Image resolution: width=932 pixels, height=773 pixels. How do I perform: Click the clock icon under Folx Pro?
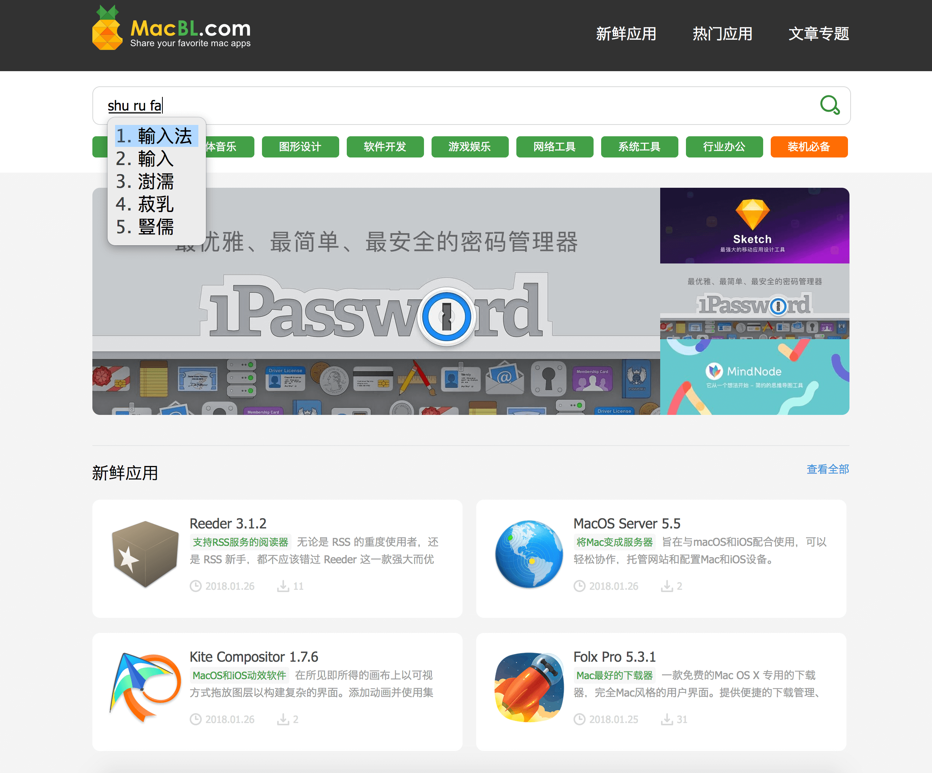[x=580, y=719]
